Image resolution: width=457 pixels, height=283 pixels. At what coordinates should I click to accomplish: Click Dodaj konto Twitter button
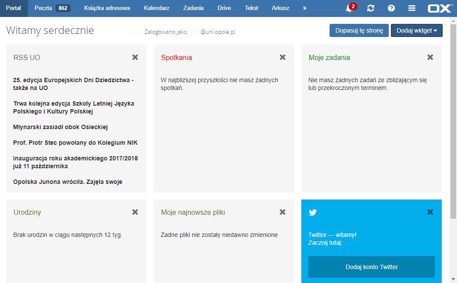coord(371,267)
